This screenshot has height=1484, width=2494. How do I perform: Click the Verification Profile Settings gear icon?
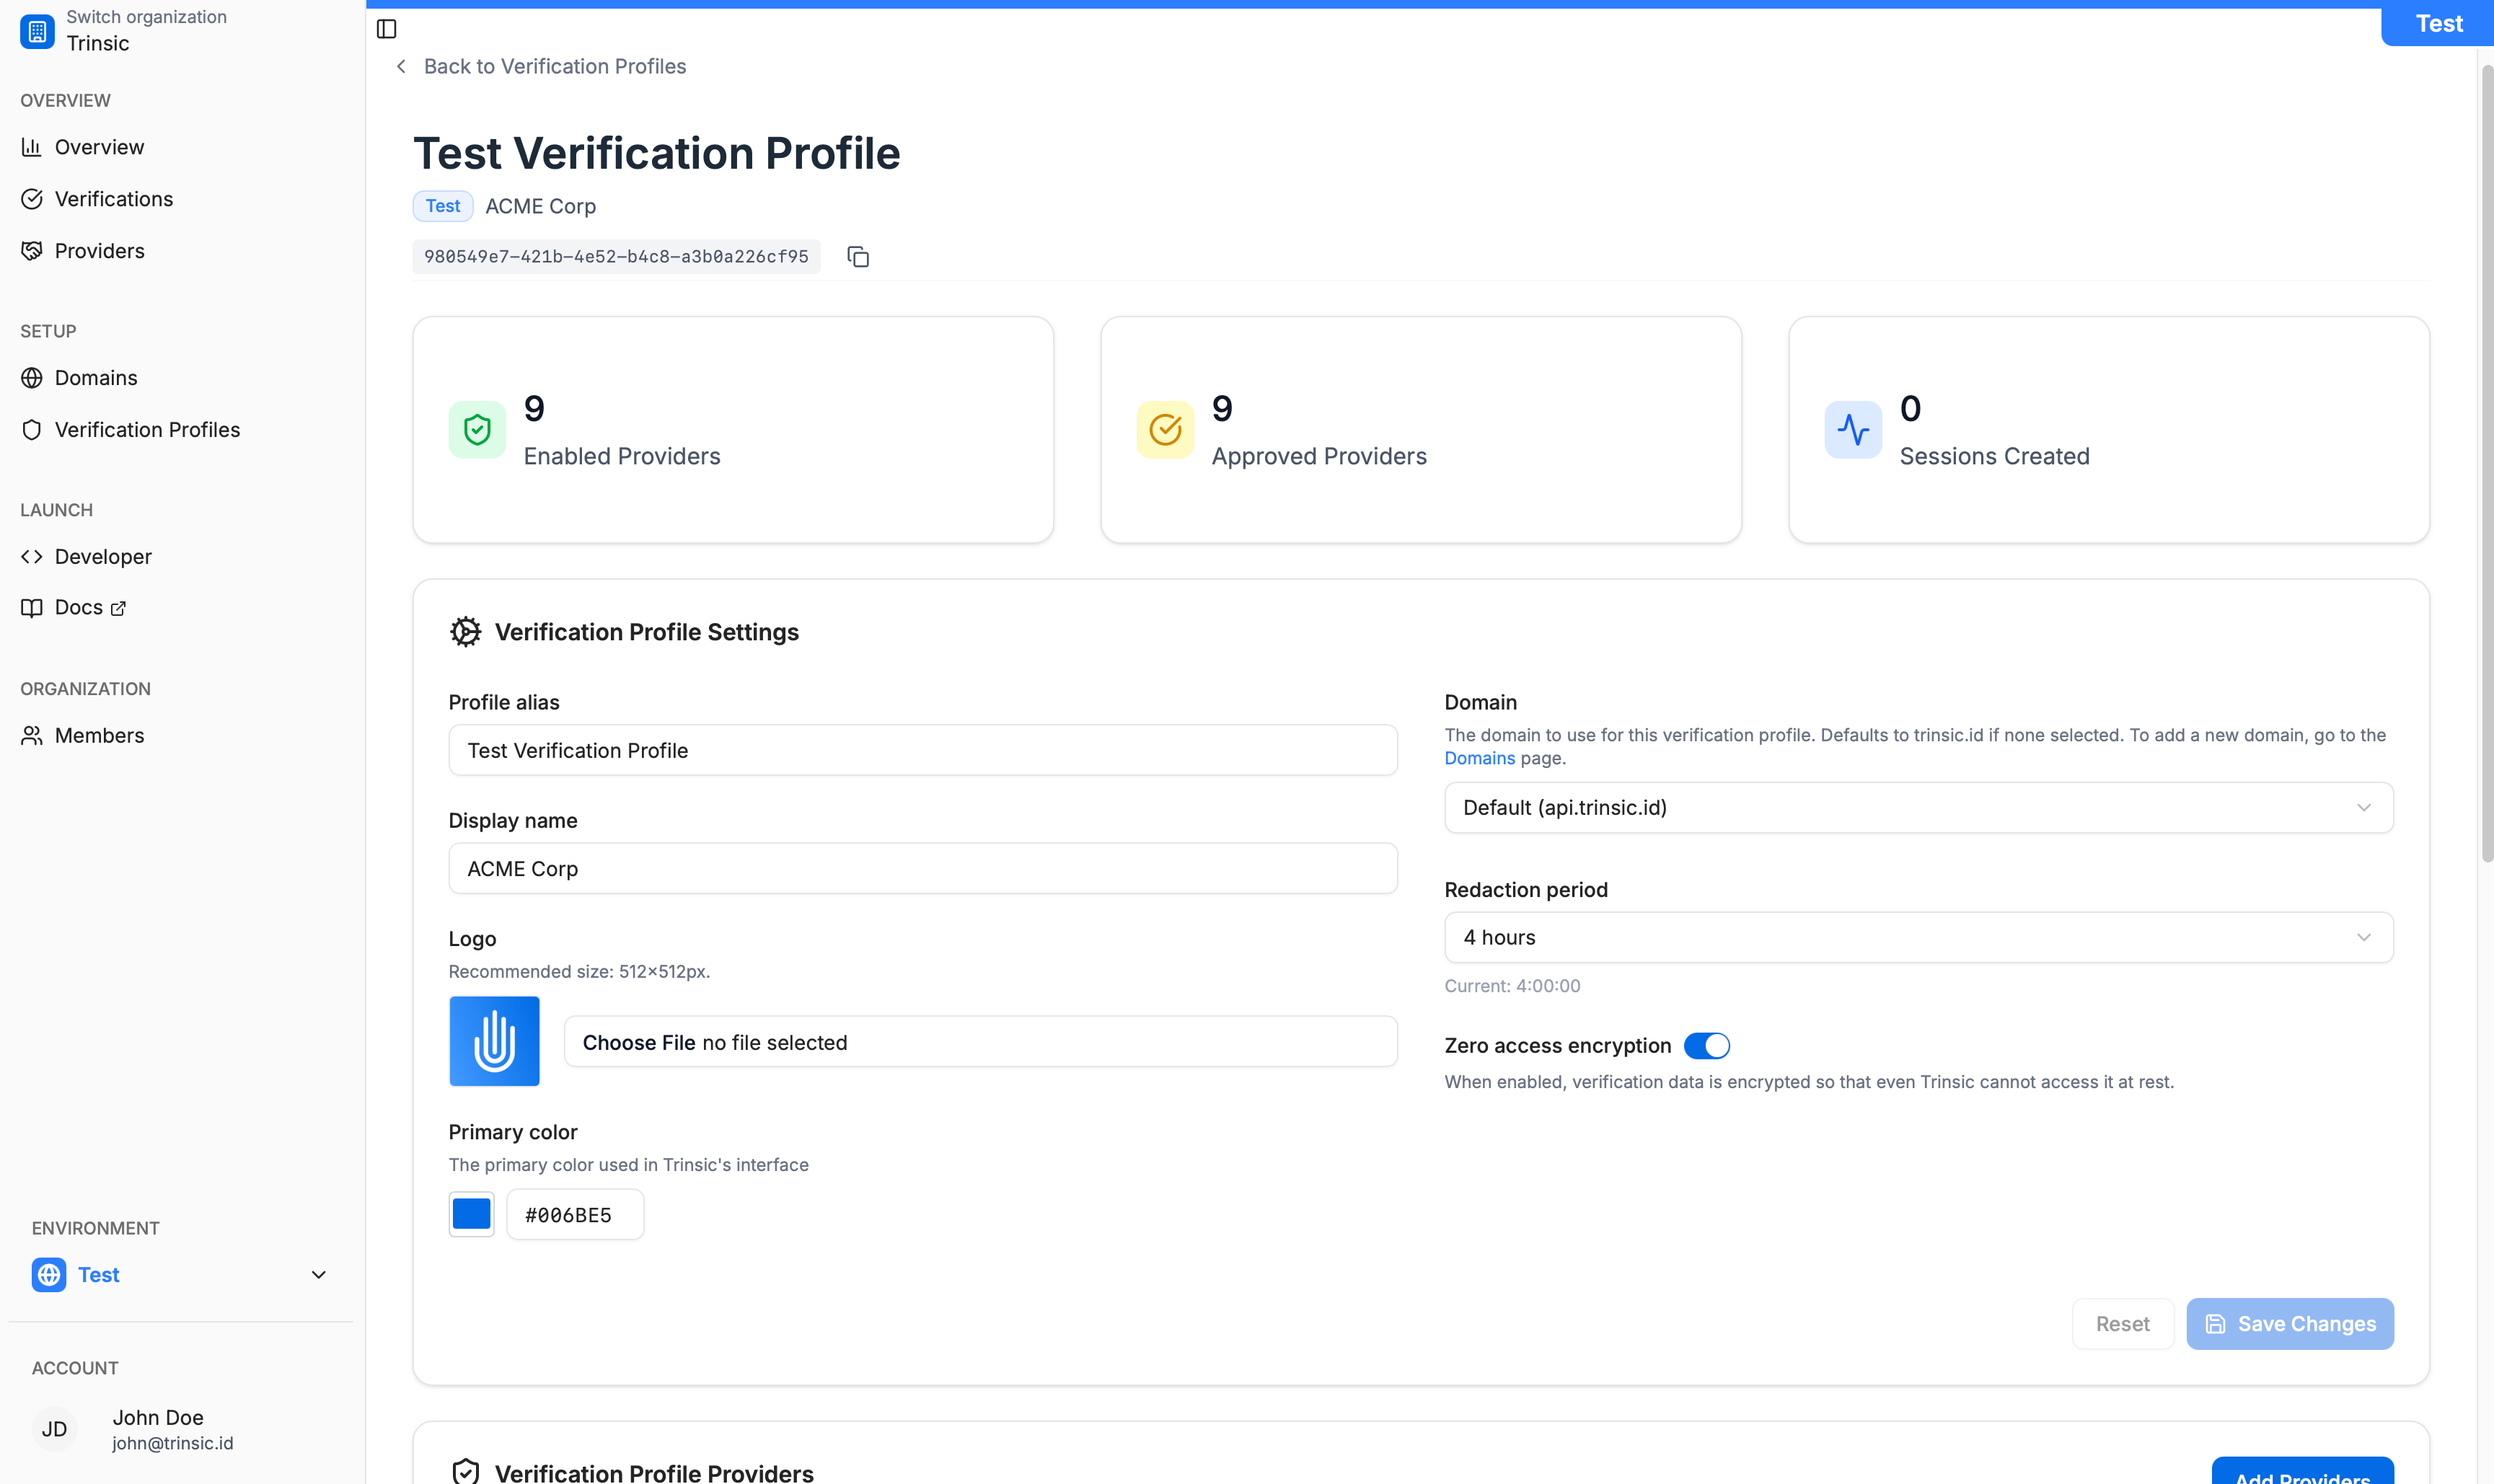(465, 632)
